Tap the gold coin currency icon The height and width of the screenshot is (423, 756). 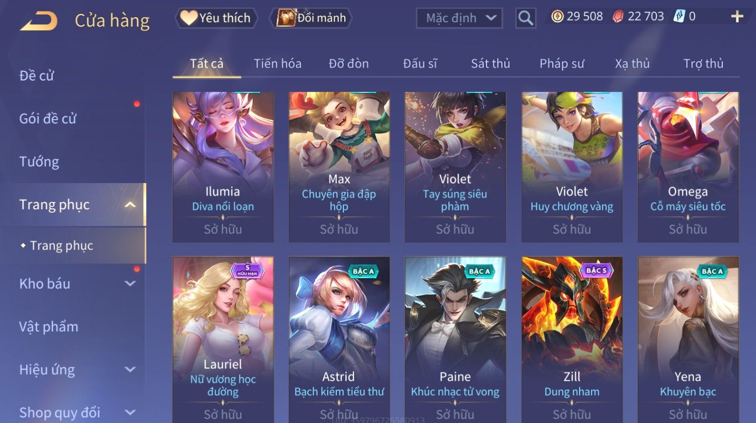click(557, 17)
